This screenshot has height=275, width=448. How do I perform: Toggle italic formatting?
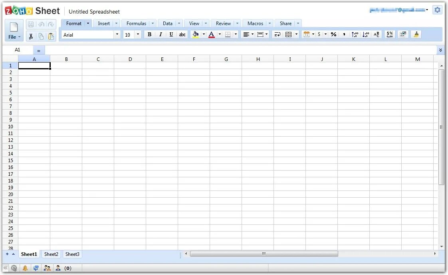click(160, 35)
